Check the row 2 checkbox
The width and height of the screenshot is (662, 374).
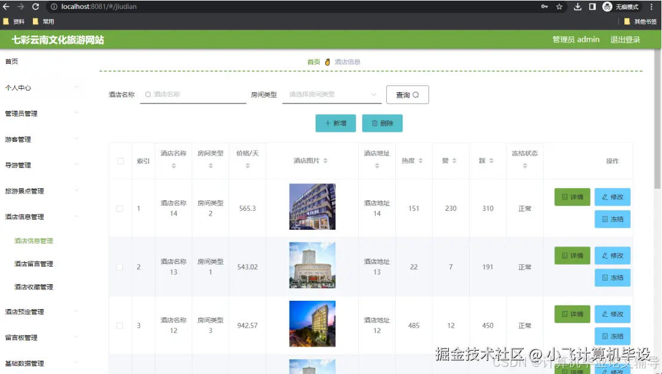120,267
